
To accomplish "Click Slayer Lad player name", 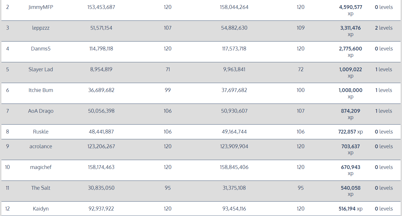I will [x=41, y=70].
